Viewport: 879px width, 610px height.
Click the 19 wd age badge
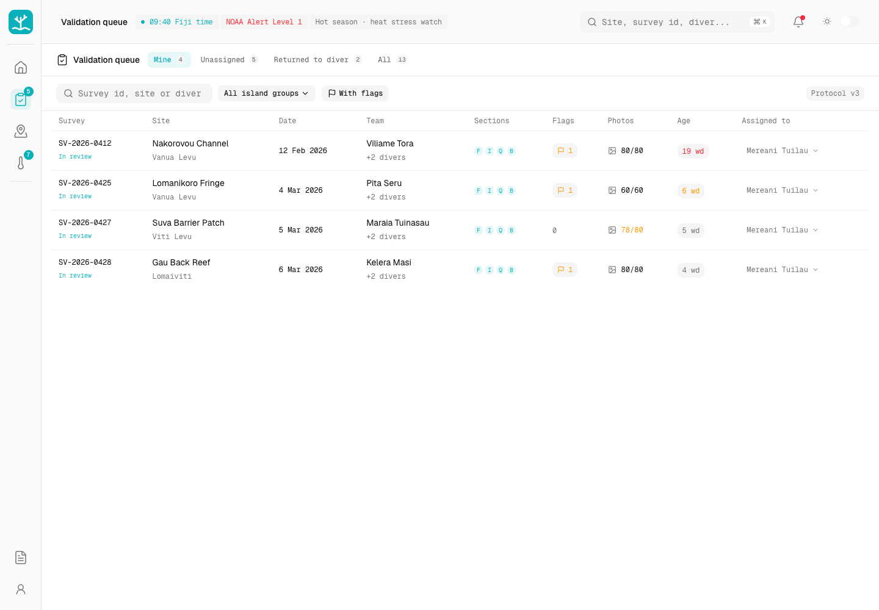(693, 151)
